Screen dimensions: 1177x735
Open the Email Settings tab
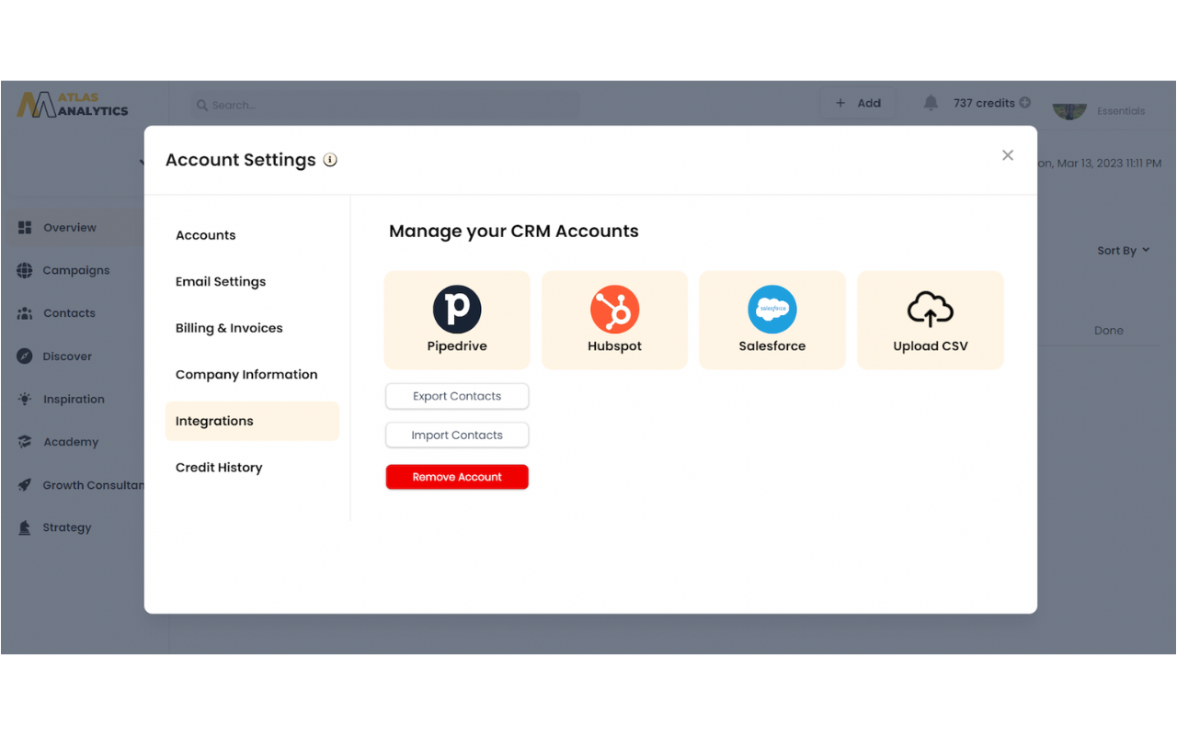(x=221, y=282)
